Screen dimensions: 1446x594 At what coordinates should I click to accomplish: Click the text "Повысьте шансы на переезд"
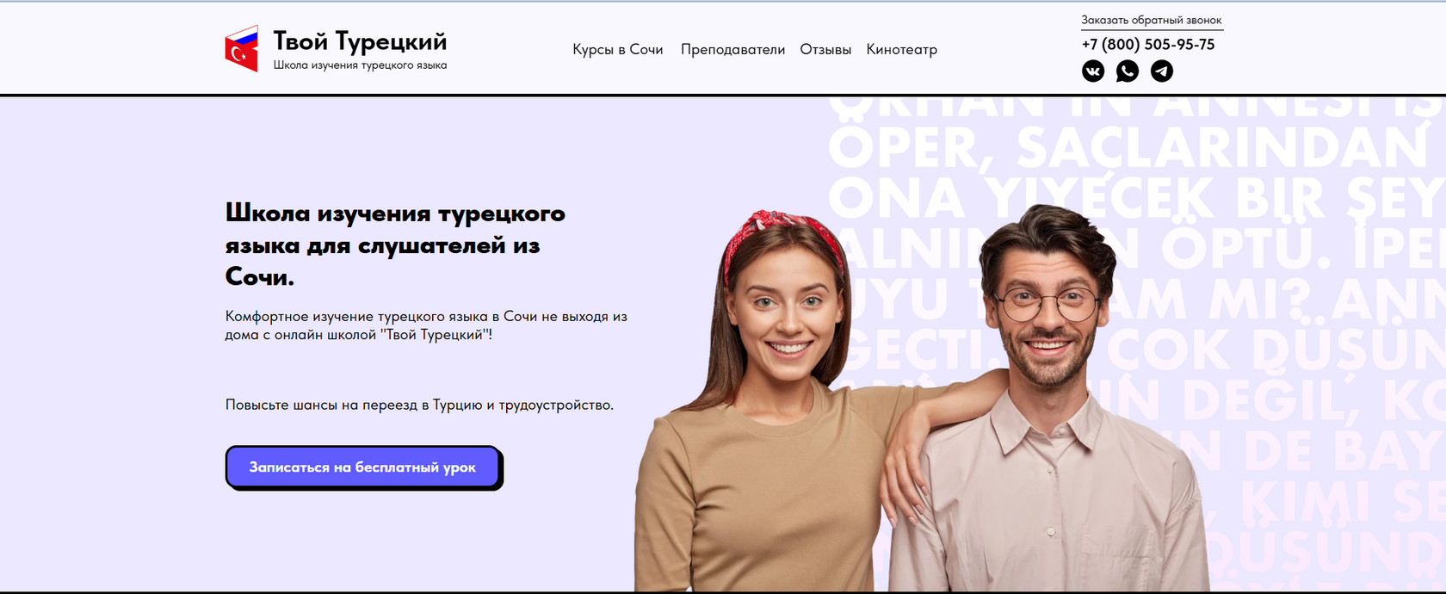tap(419, 405)
